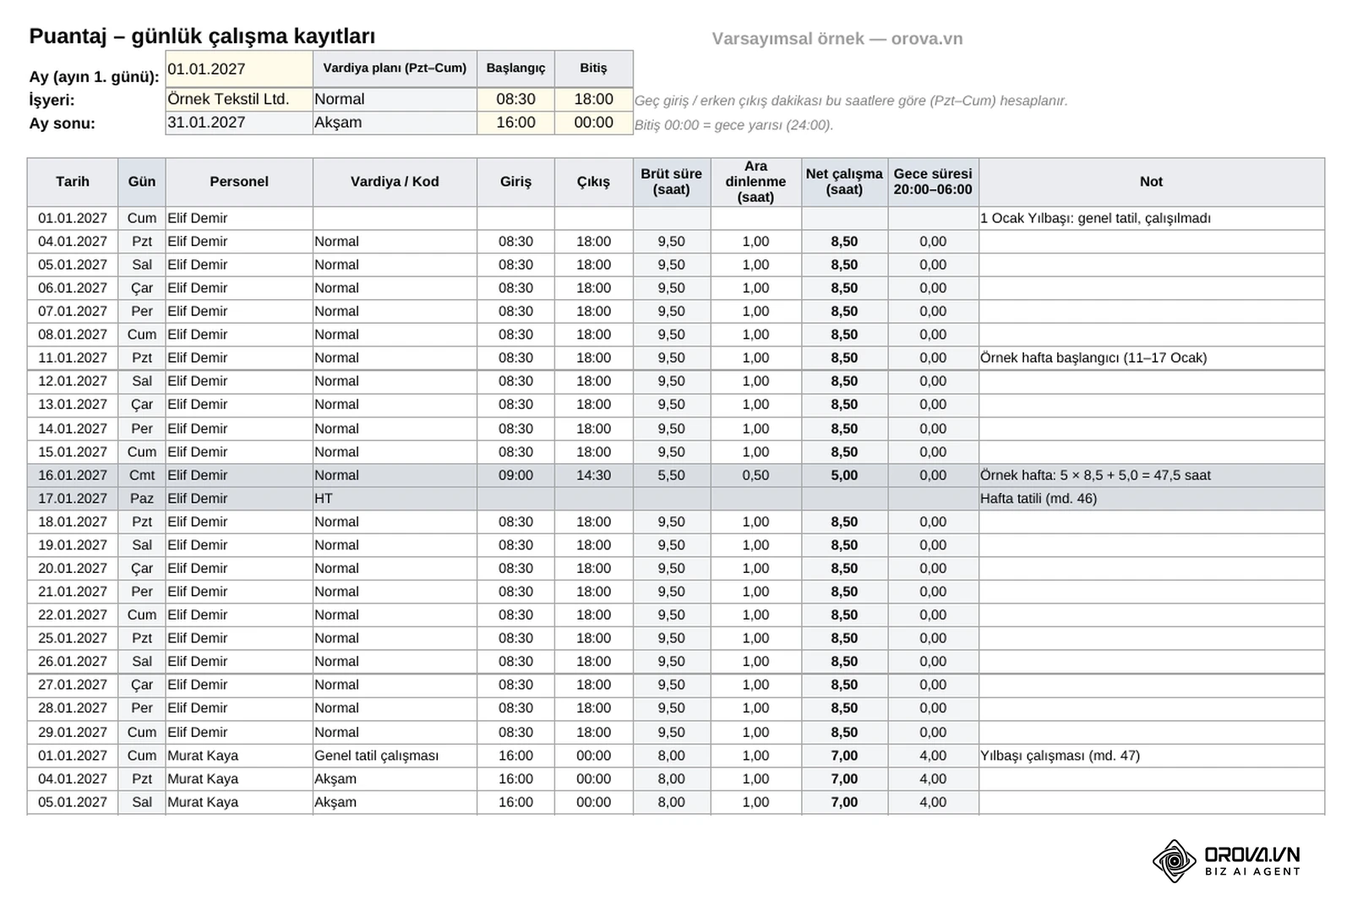1352x917 pixels.
Task: Select the month start date 01.01.2027 field
Action: [x=239, y=69]
